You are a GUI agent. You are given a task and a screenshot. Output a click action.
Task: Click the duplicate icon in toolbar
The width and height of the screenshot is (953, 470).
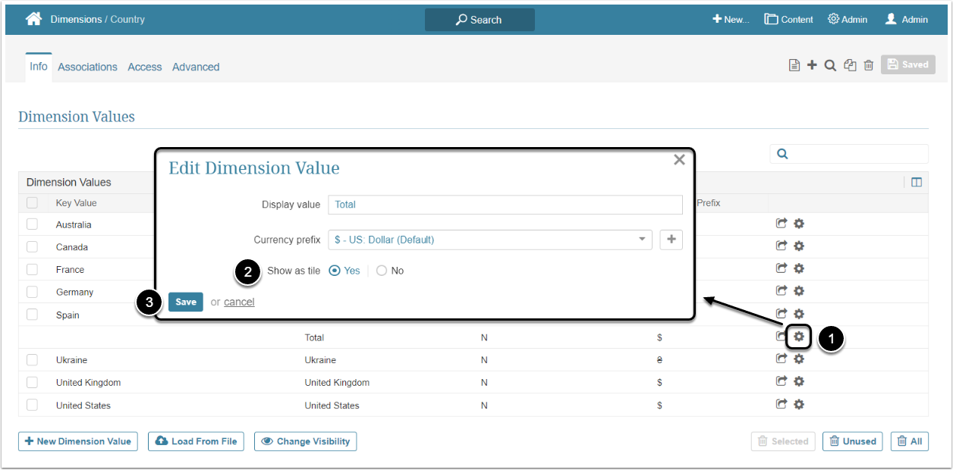850,65
